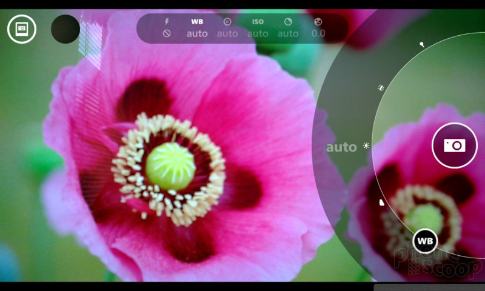The image size is (485, 291).
Task: Open the last photo preview circle
Action: (65, 28)
